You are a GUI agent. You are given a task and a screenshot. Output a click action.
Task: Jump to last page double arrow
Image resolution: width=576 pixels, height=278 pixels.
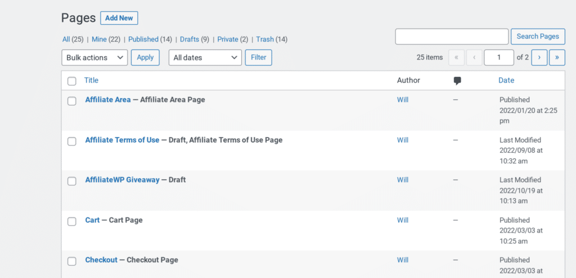pyautogui.click(x=557, y=58)
